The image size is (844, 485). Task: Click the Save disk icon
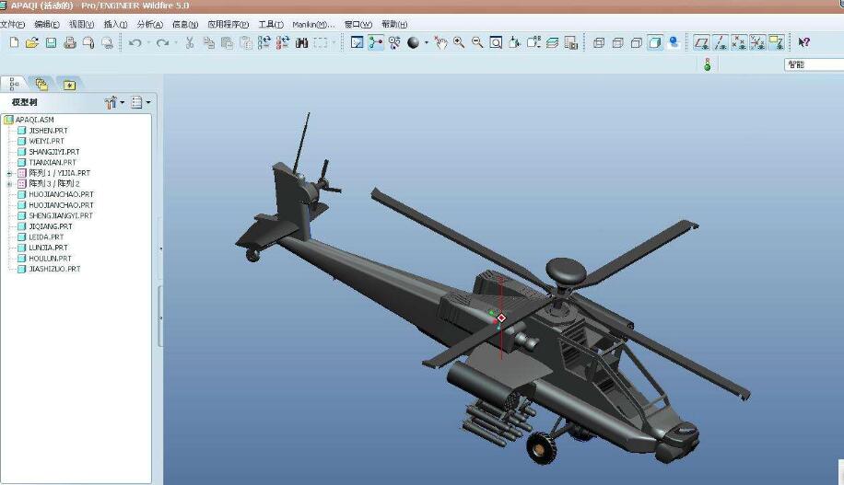click(x=51, y=42)
